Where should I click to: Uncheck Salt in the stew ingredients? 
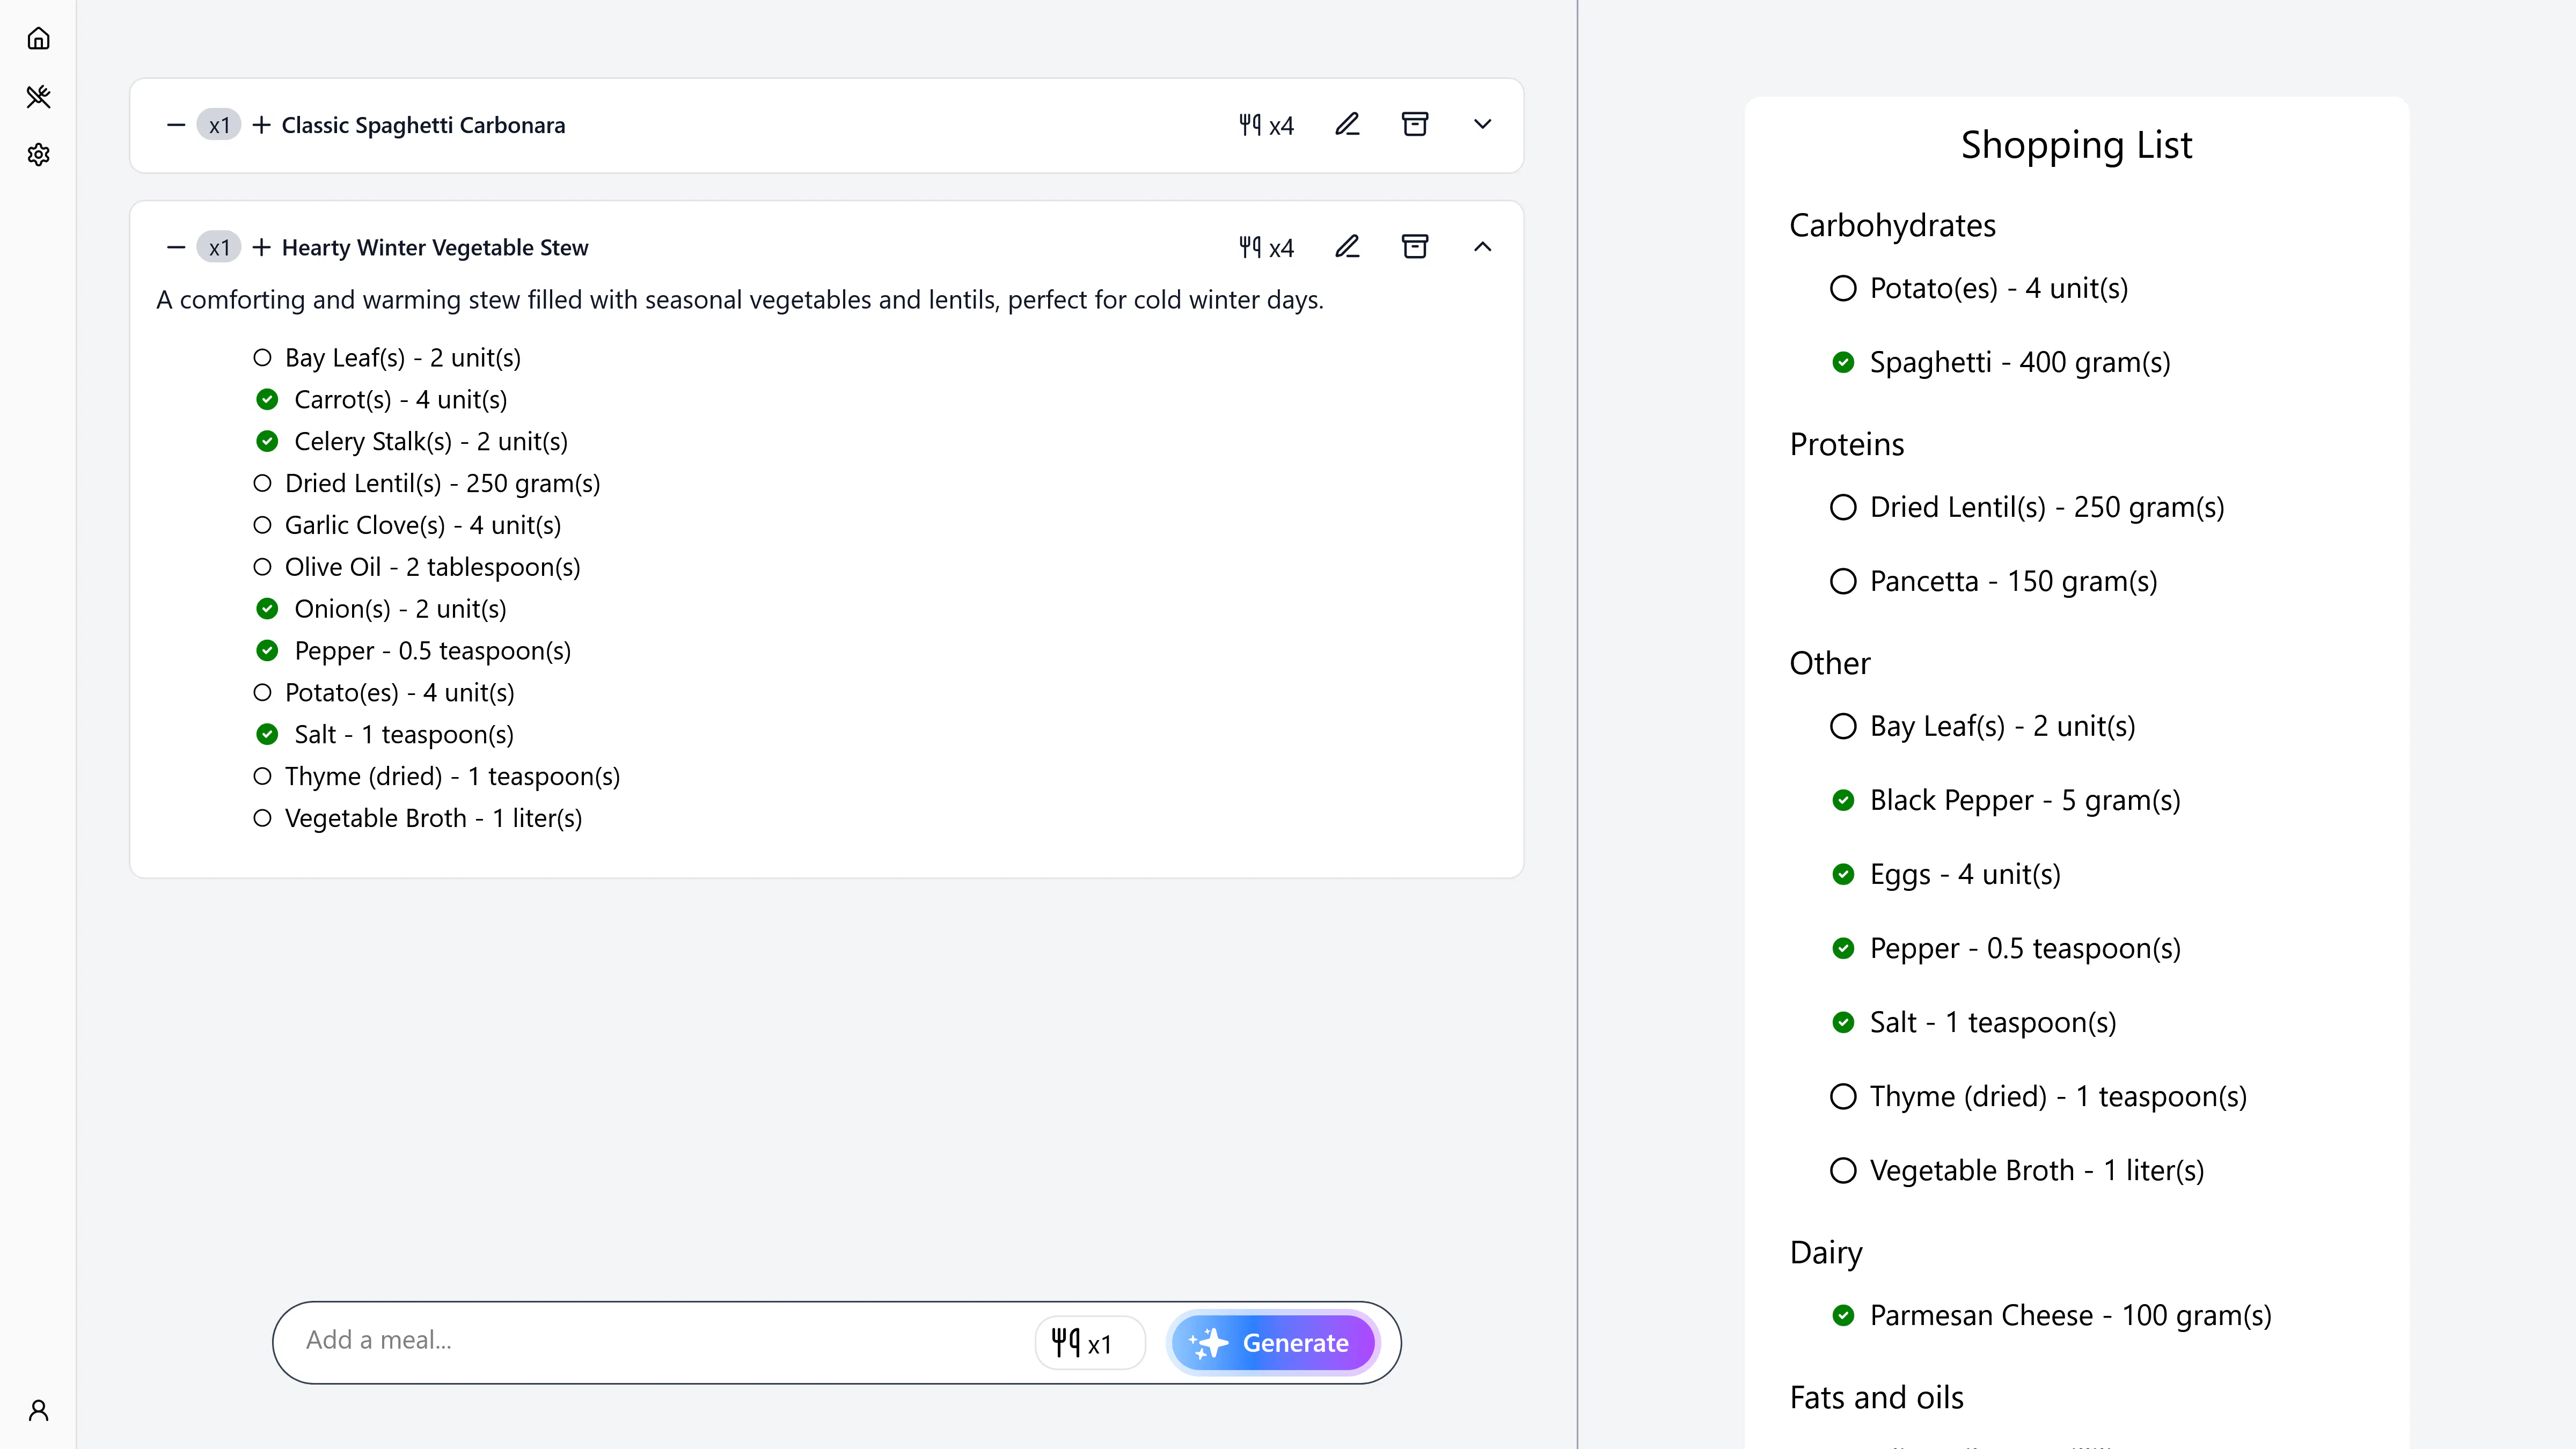tap(267, 735)
